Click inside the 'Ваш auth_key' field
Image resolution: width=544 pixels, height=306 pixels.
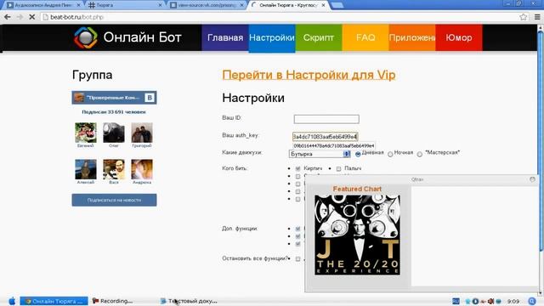(325, 137)
